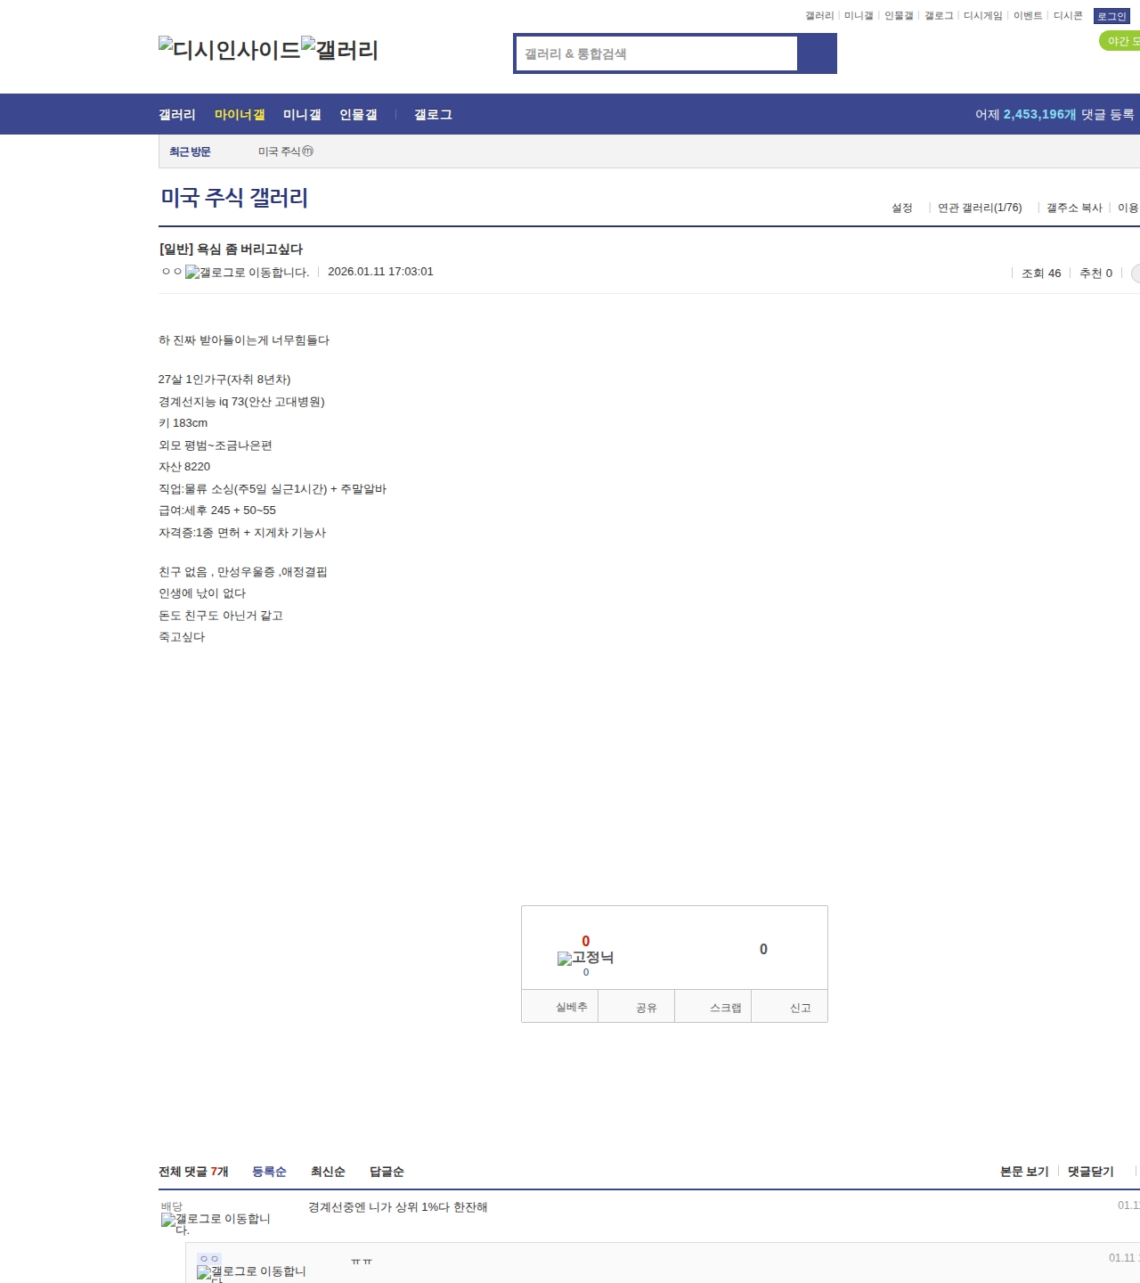This screenshot has height=1283, width=1140.
Task: Collapse comments using 댓글닫기
Action: coord(1090,1172)
